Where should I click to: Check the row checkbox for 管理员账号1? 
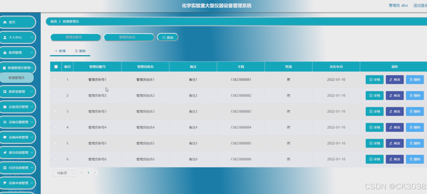click(56, 79)
